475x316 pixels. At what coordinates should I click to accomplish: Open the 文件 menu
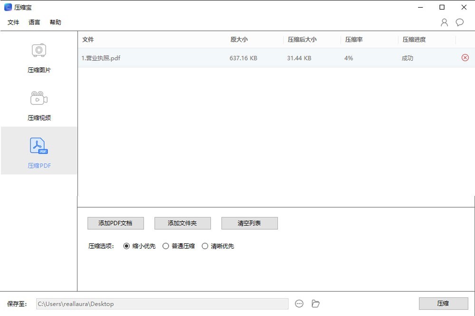(x=13, y=22)
